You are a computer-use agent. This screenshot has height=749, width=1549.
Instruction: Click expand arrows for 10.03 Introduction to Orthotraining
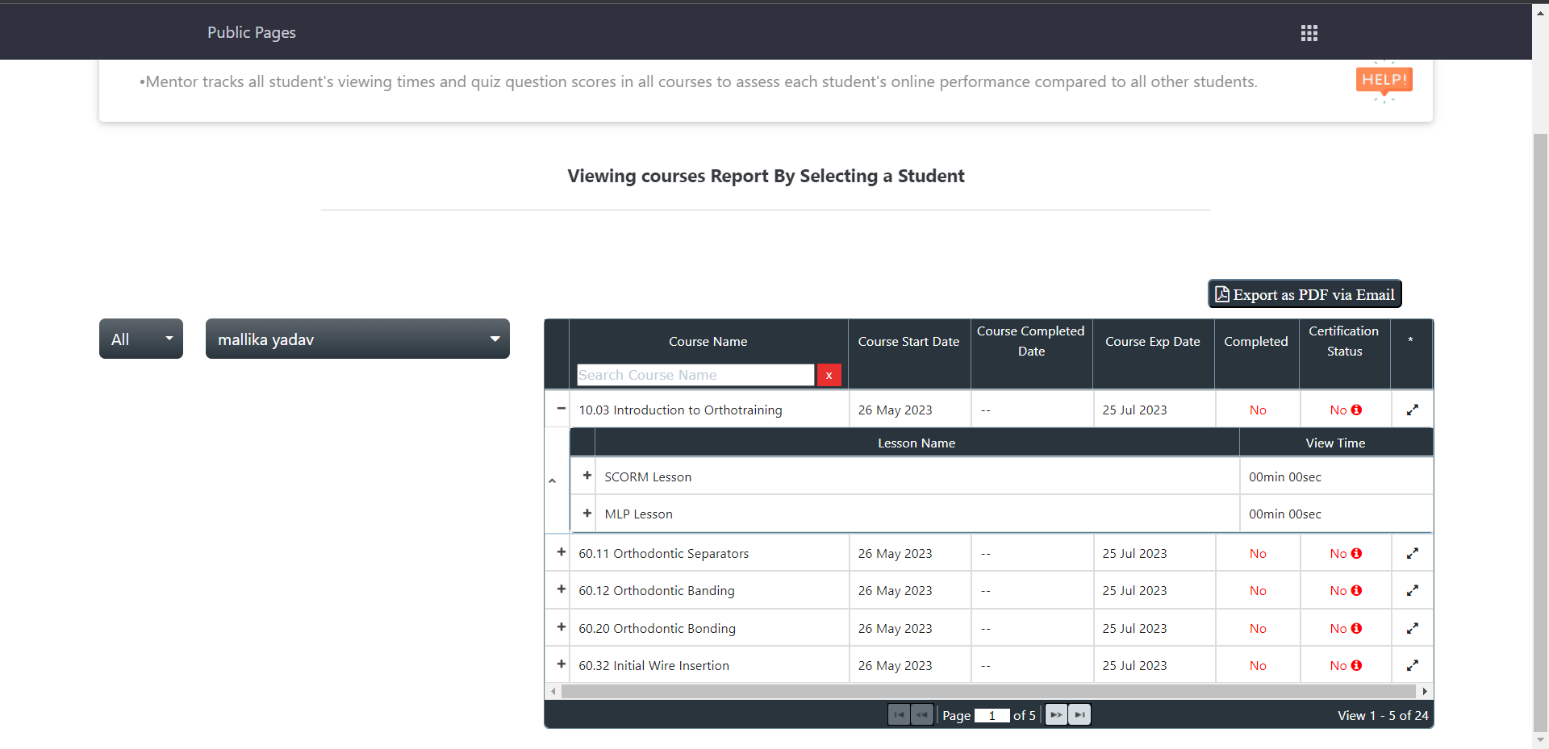[x=1412, y=410]
